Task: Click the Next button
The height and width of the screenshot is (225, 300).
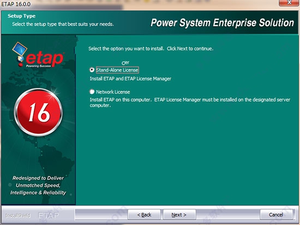Action: point(179,215)
